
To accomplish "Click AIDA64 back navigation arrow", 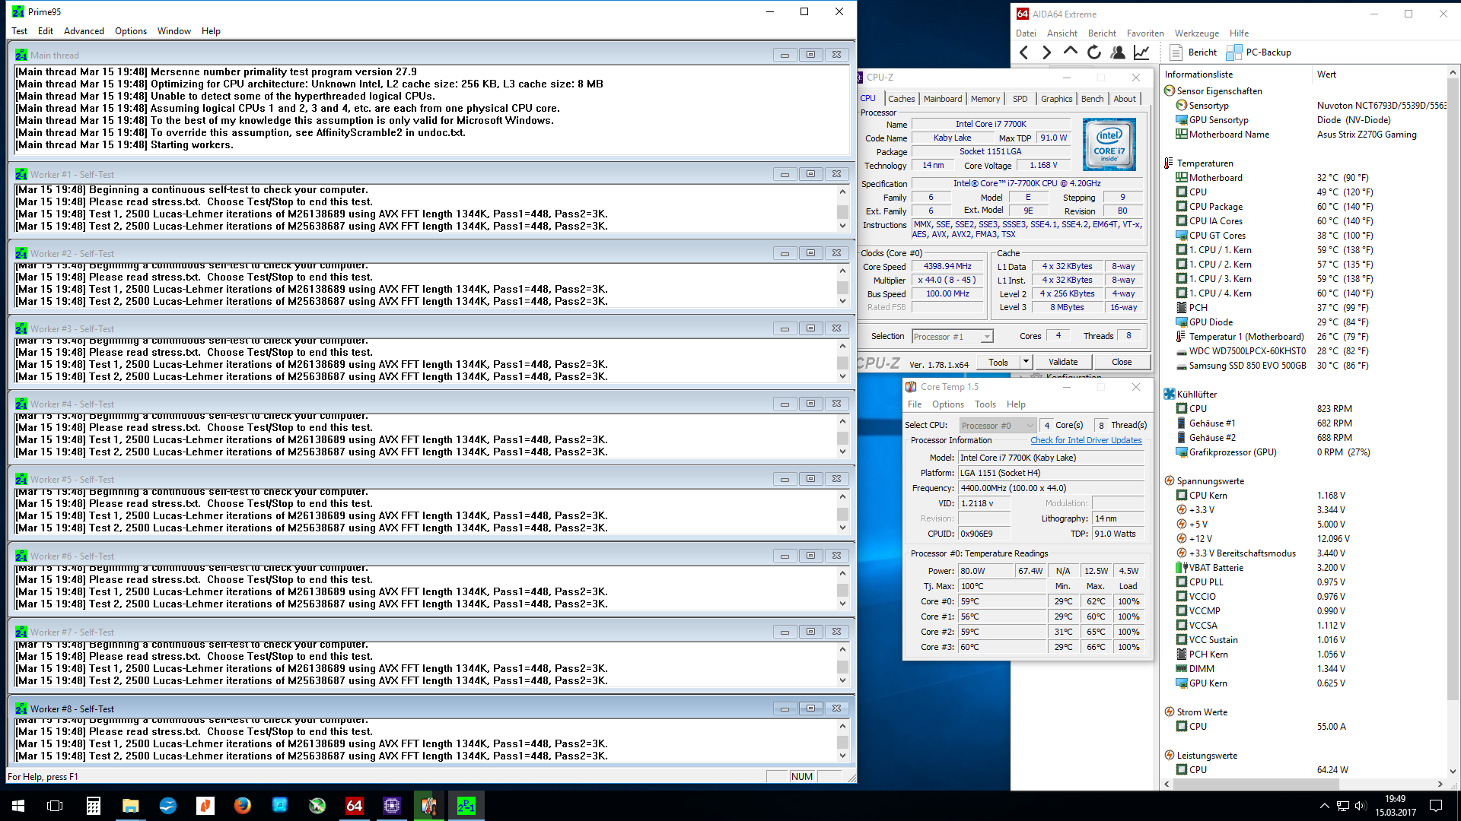I will (1024, 52).
